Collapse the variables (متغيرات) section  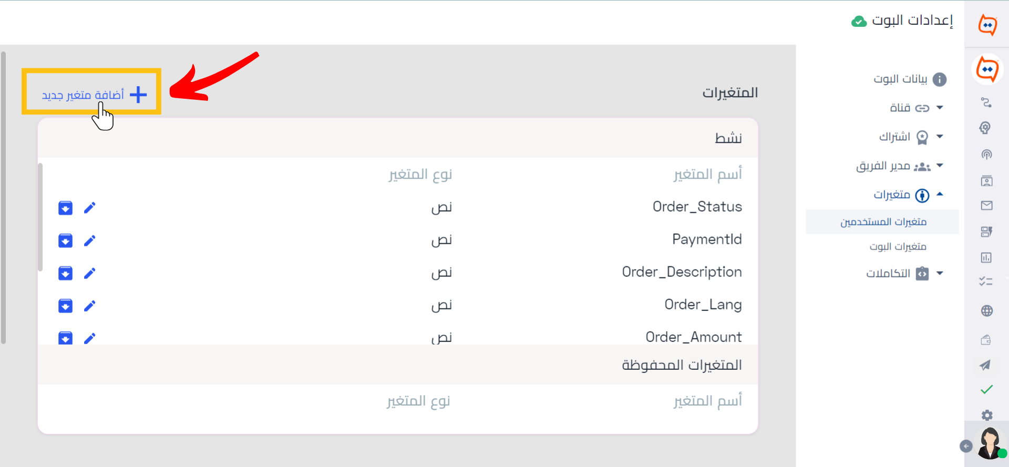pos(909,195)
